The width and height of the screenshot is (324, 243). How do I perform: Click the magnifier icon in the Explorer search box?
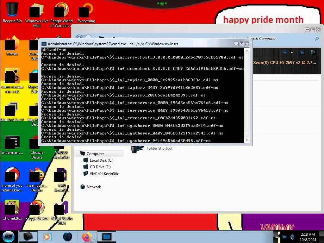point(317,39)
